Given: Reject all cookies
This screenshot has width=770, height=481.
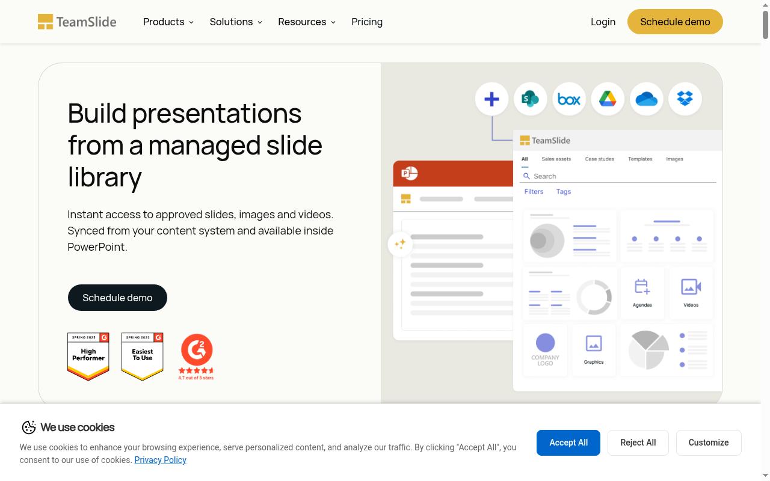Looking at the screenshot, I should (x=638, y=443).
